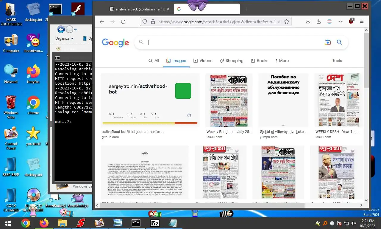Open Books results tab
Screen dimensions: 381x229
260,61
